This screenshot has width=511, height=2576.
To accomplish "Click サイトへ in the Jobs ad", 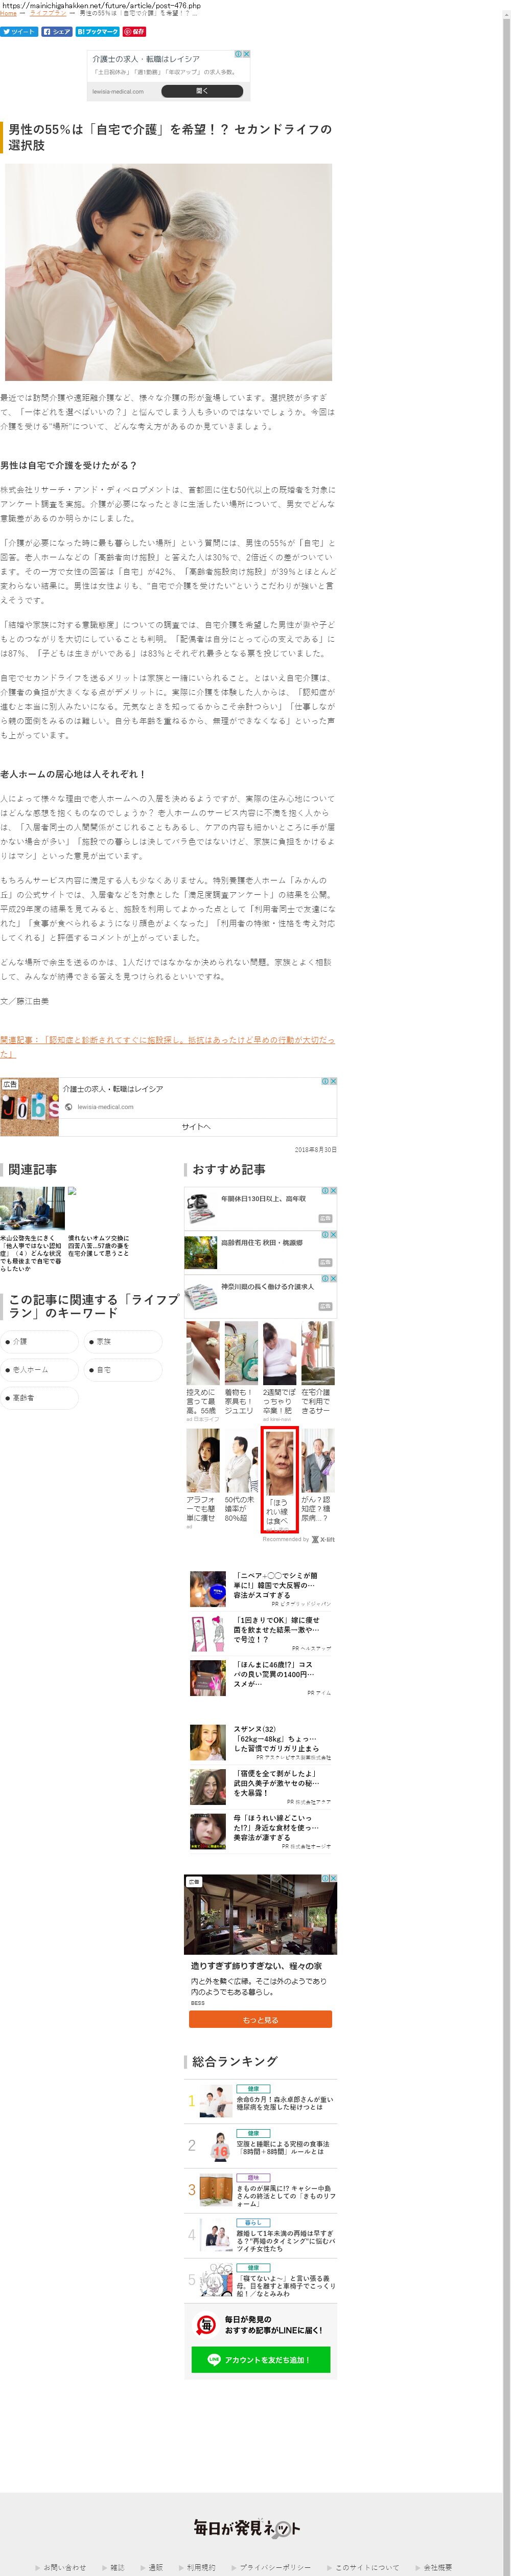I will tap(196, 1126).
